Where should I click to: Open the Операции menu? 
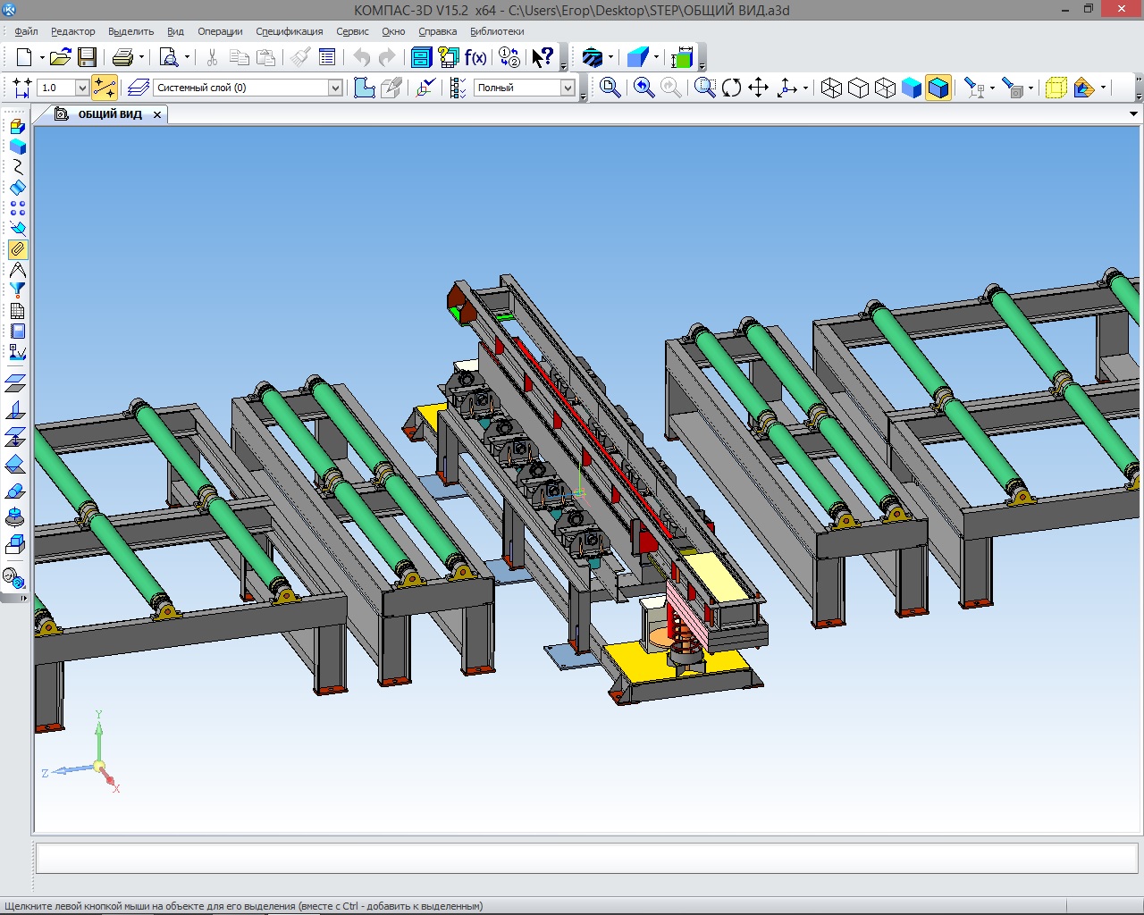pyautogui.click(x=220, y=31)
